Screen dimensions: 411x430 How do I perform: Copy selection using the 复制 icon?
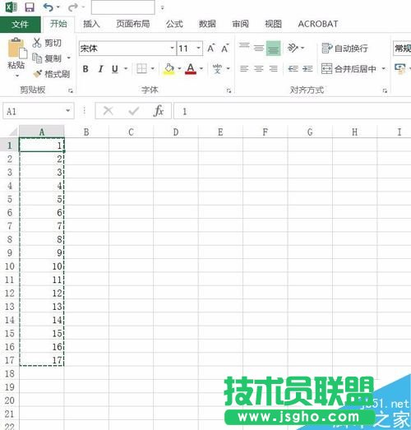pyautogui.click(x=37, y=58)
